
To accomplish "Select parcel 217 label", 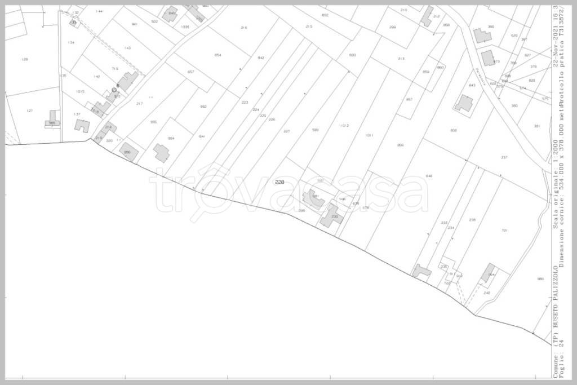I will [139, 104].
